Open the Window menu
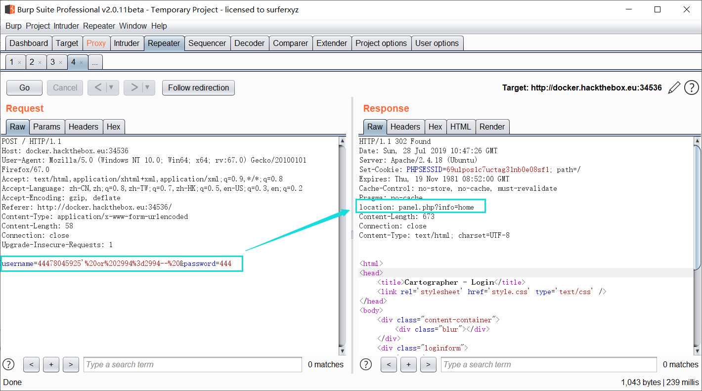 [x=133, y=26]
